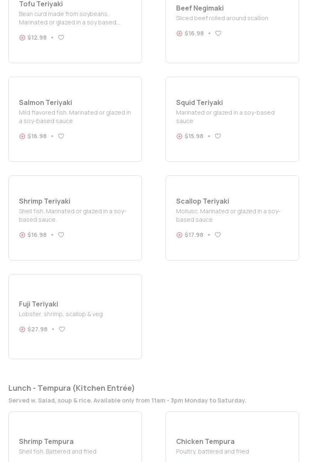The image size is (316, 462).
Task: Click heart icon for Fuji Teriyaki
Action: (x=62, y=329)
